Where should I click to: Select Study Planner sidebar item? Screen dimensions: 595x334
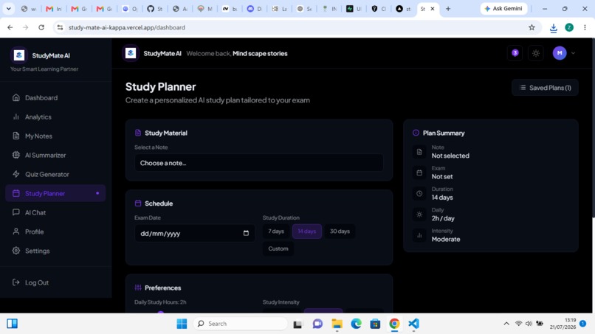click(55, 193)
